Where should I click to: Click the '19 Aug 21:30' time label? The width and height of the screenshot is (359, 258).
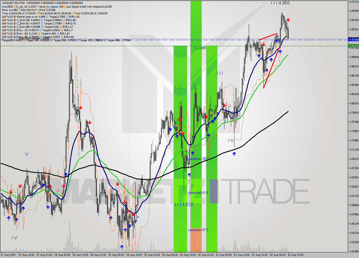click(x=152, y=255)
